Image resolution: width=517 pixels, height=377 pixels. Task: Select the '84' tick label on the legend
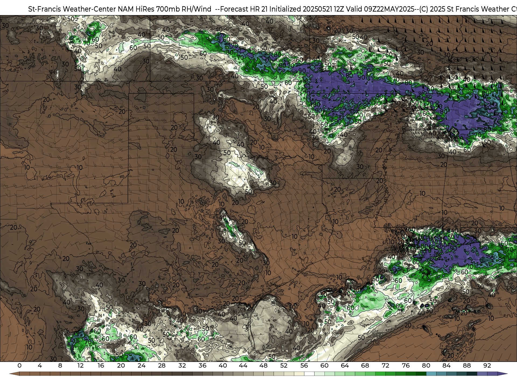pyautogui.click(x=446, y=365)
